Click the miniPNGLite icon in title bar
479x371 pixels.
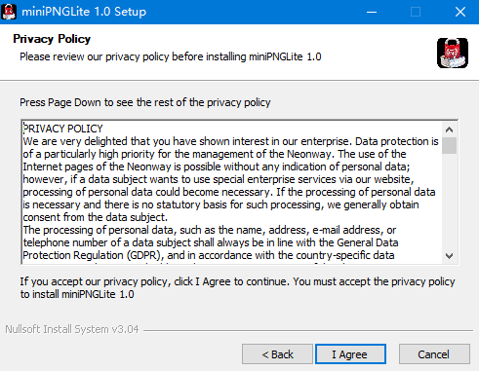click(9, 12)
